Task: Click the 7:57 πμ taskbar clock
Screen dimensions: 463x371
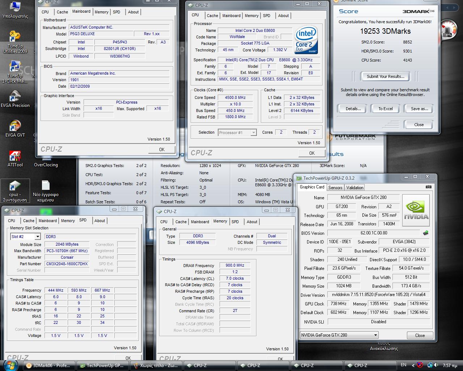Action: [450, 365]
